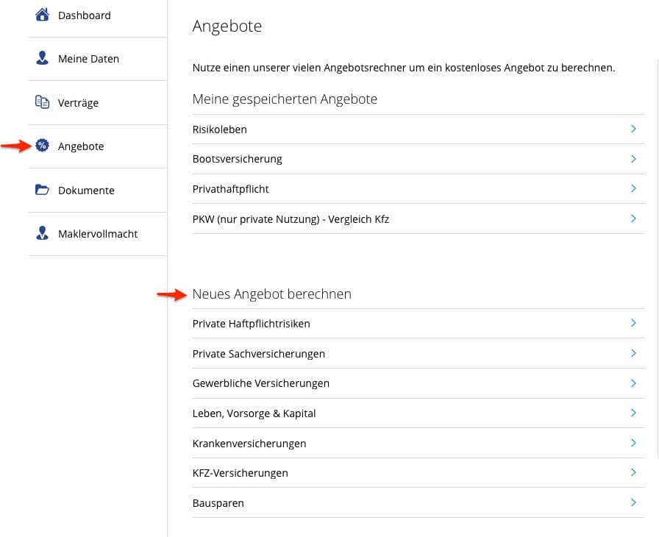Select the Maklervollmacht person icon
The height and width of the screenshot is (537, 659).
click(42, 233)
